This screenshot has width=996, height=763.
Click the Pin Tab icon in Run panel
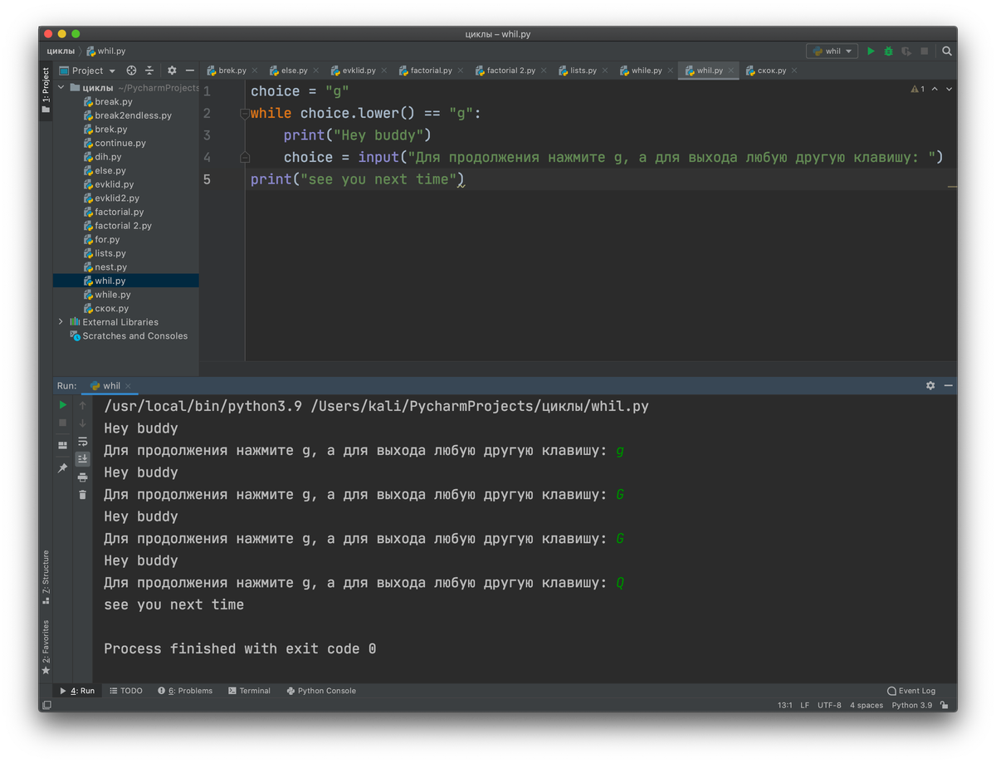coord(62,468)
